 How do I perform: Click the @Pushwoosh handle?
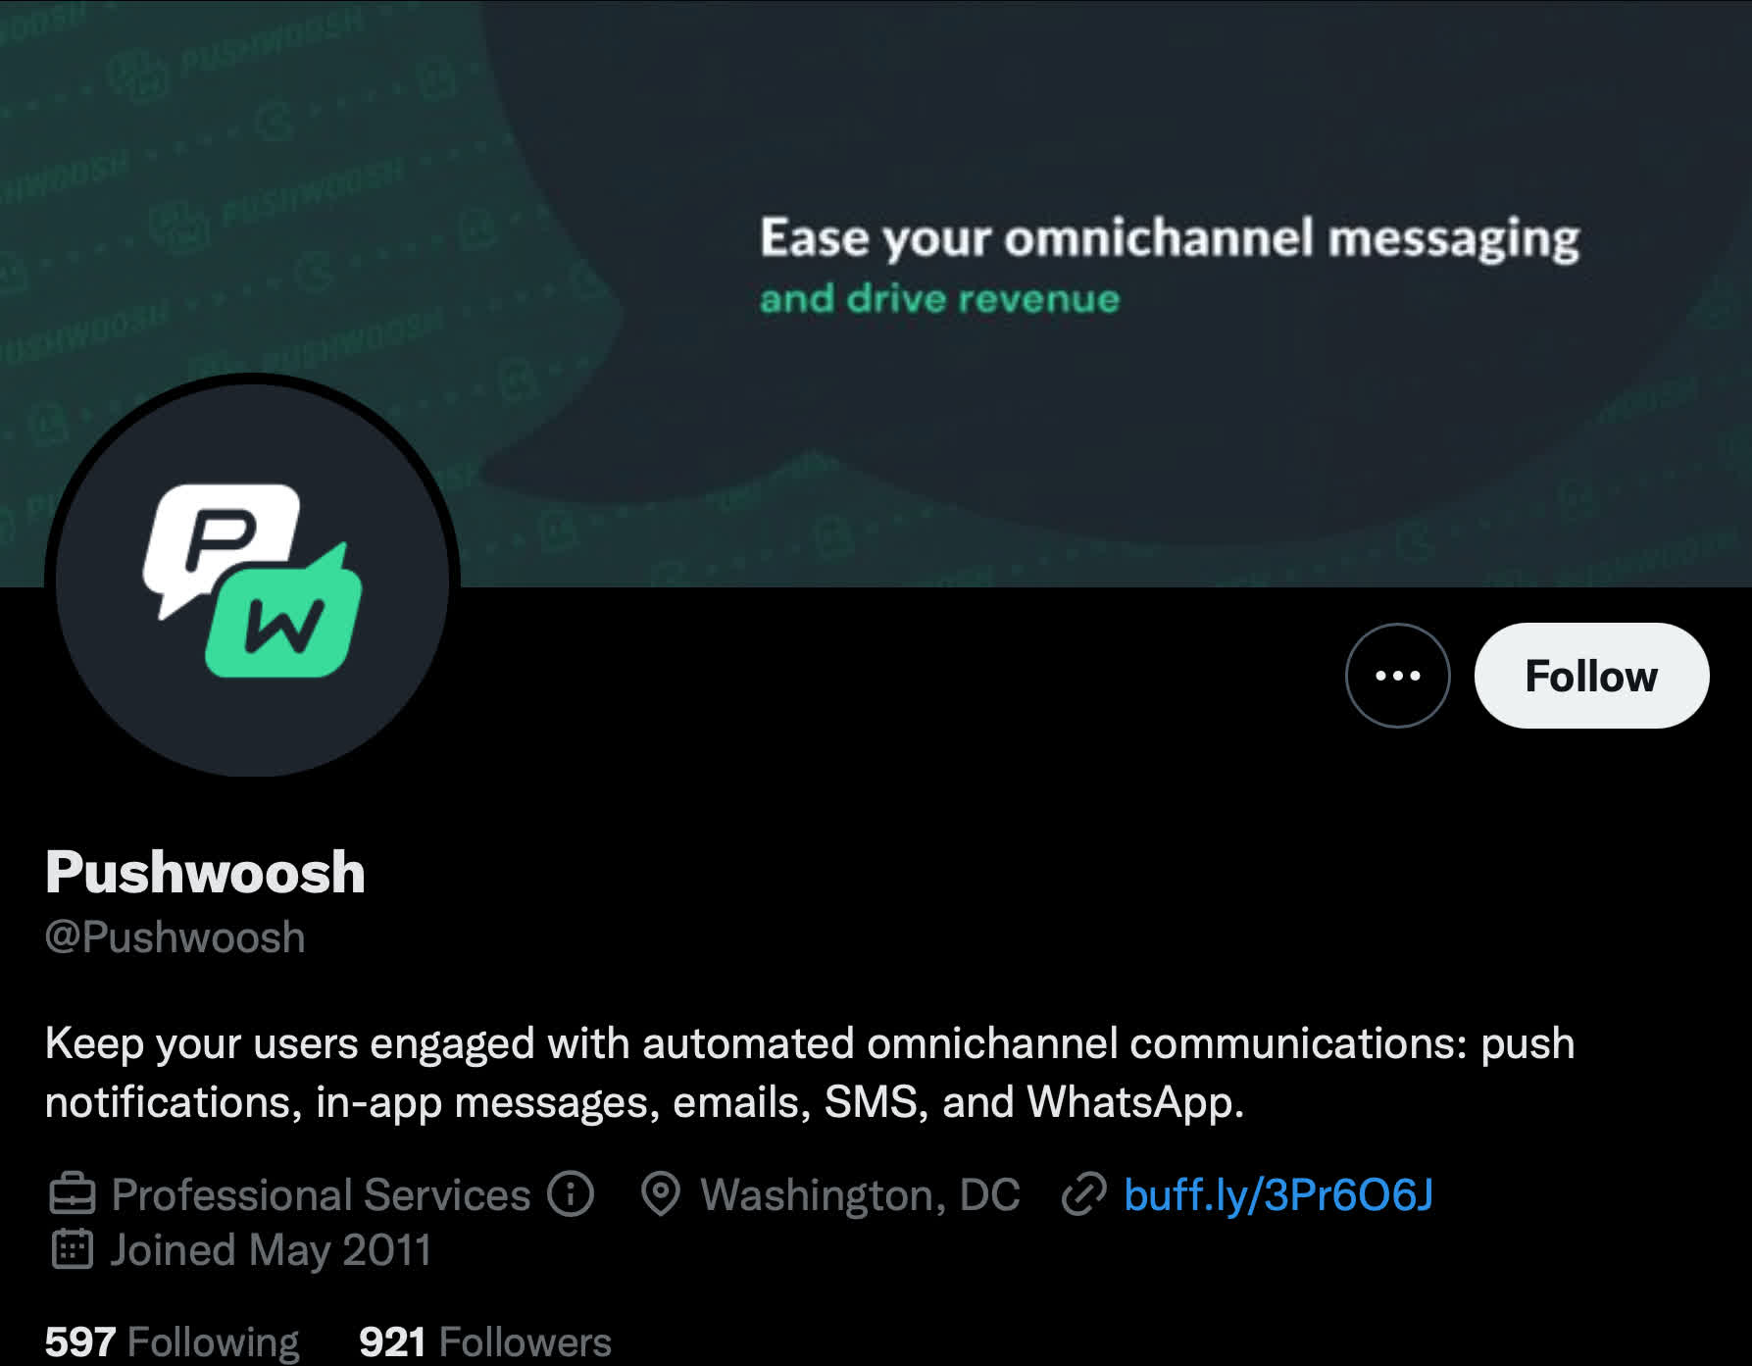point(175,937)
